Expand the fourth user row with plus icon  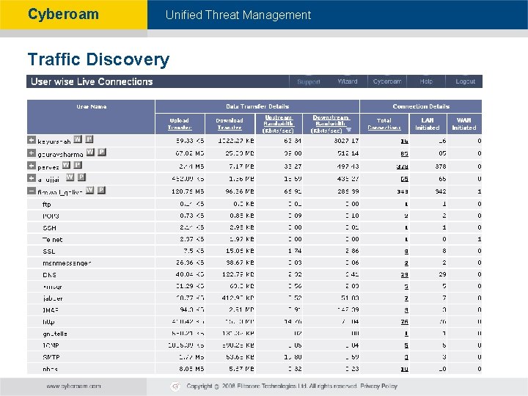(x=32, y=178)
